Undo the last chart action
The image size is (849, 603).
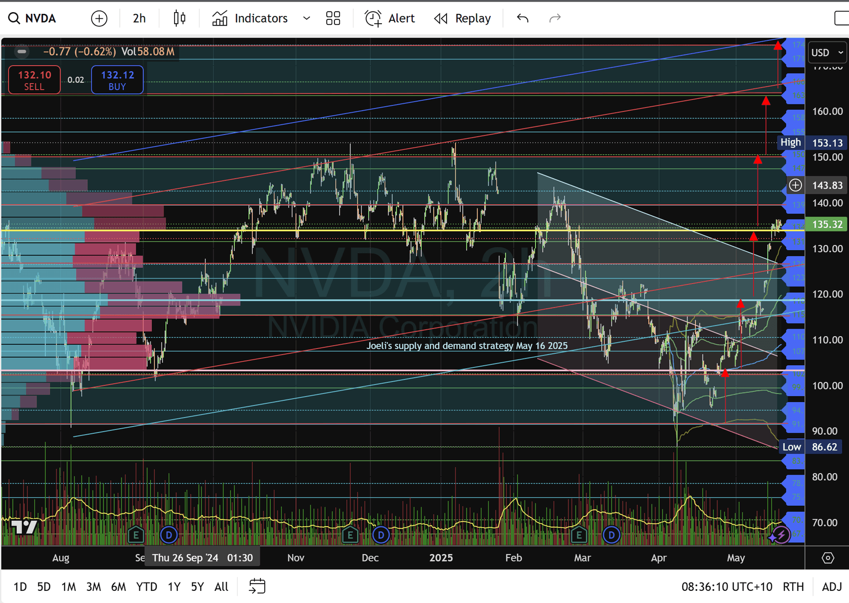pyautogui.click(x=522, y=18)
